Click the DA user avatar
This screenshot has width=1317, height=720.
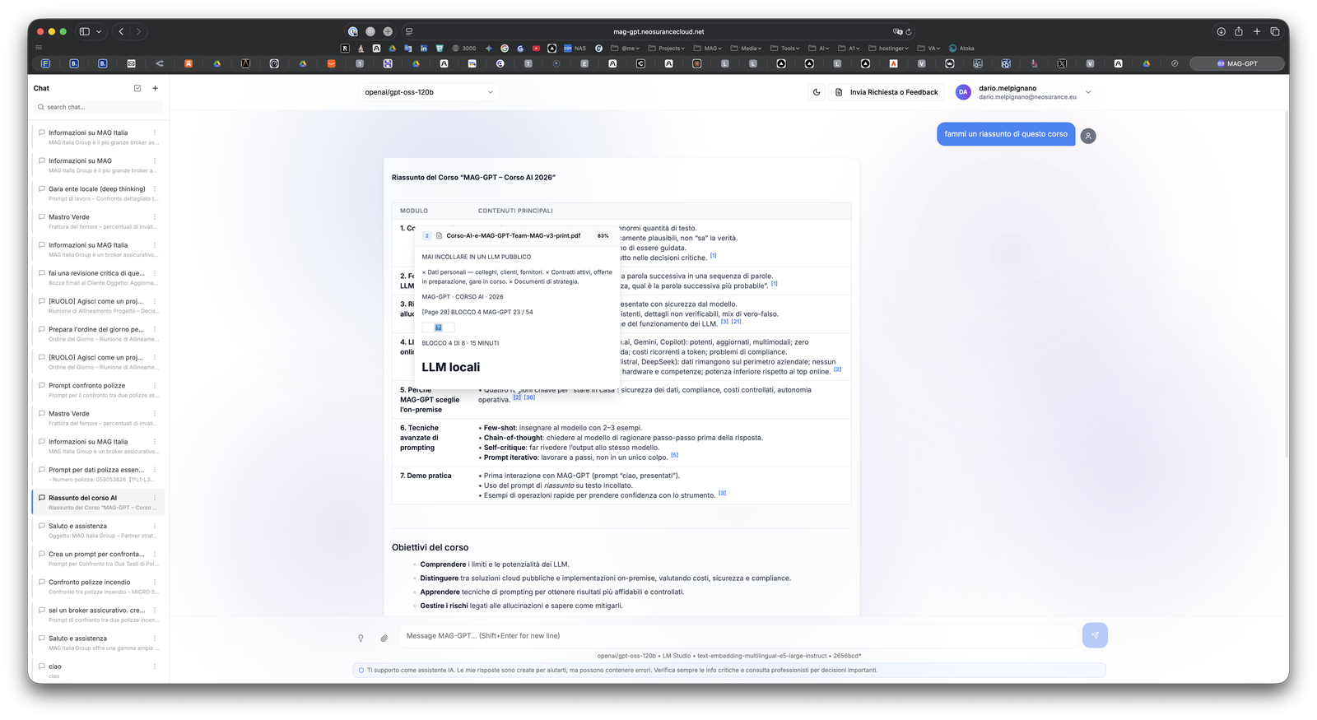963,92
